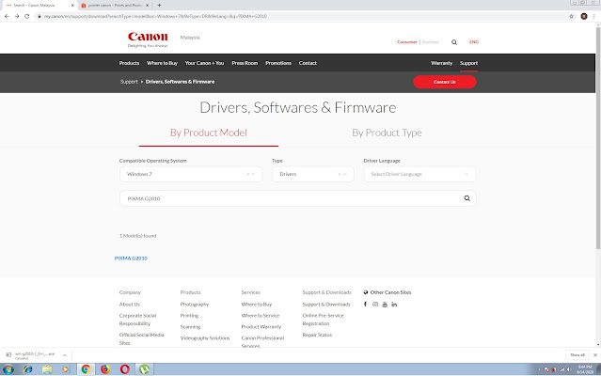Open the Printing footer link
This screenshot has height=376, width=601.
point(189,316)
